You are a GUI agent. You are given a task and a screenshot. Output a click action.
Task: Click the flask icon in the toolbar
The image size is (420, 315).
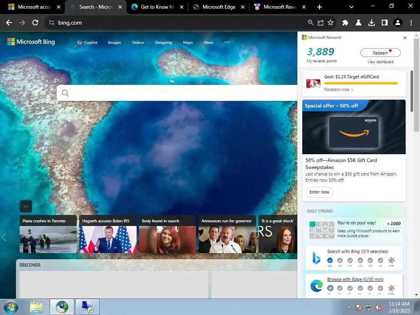[358, 23]
